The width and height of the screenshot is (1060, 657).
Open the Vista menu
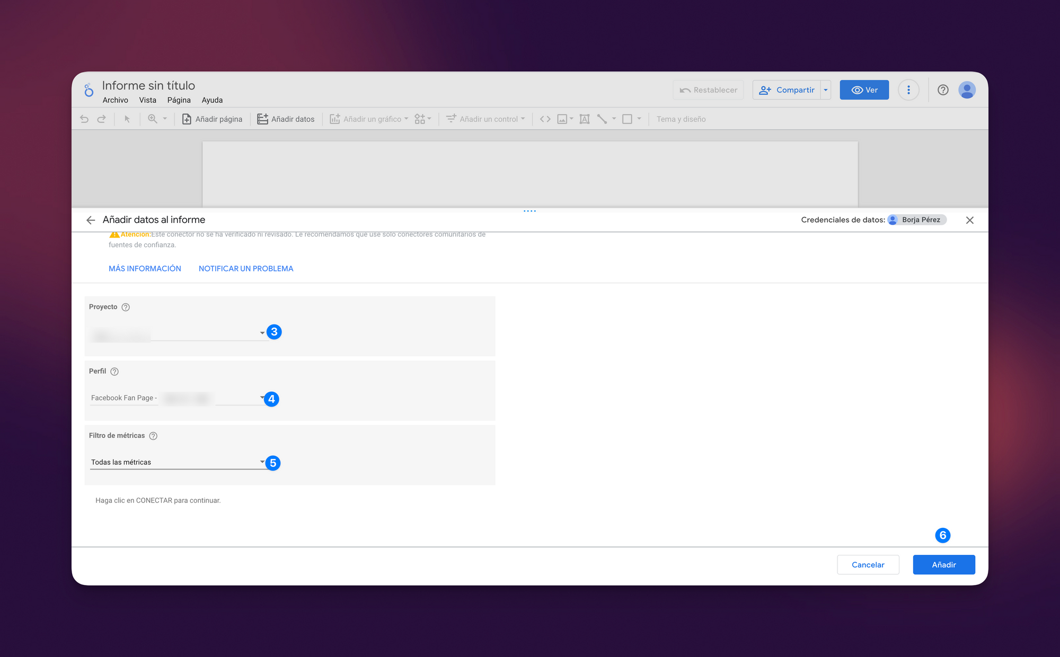click(148, 100)
